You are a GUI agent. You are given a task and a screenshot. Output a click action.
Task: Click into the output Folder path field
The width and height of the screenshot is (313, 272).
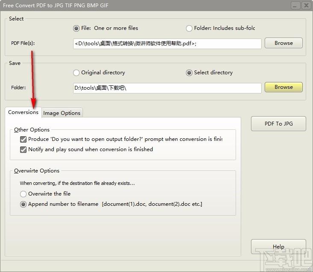(x=167, y=88)
